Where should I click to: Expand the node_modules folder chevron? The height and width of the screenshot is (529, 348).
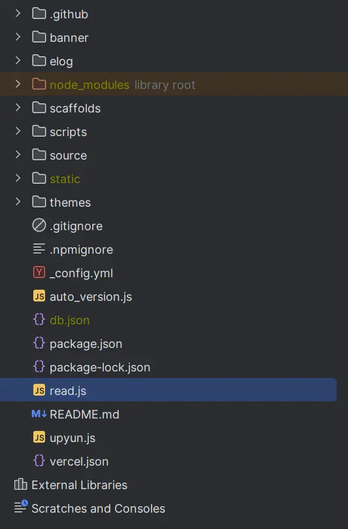[x=18, y=84]
